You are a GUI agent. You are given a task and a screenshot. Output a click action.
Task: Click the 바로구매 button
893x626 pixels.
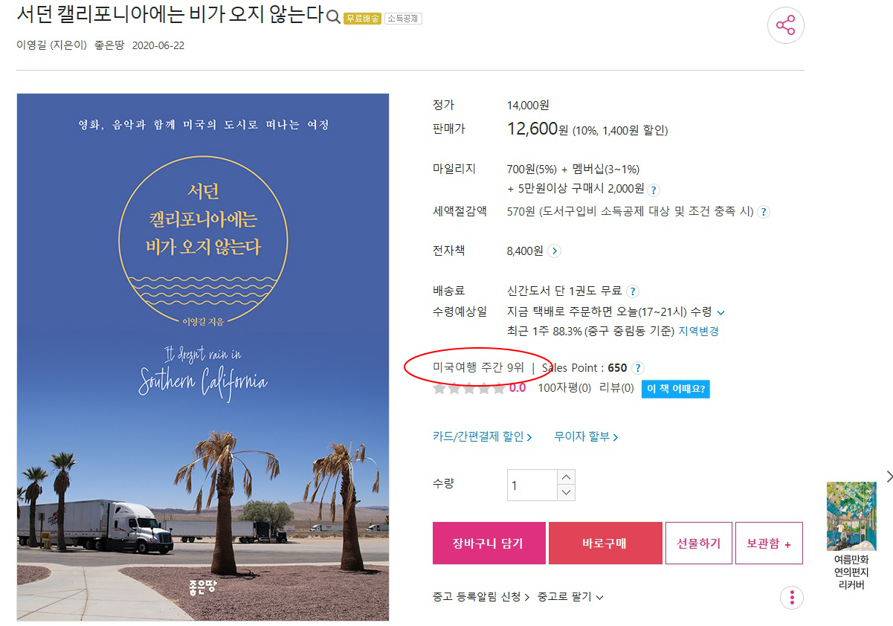pos(605,543)
